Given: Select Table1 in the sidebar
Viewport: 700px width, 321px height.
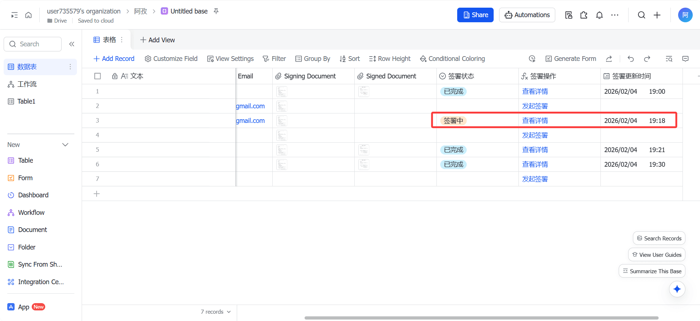Looking at the screenshot, I should click(26, 101).
